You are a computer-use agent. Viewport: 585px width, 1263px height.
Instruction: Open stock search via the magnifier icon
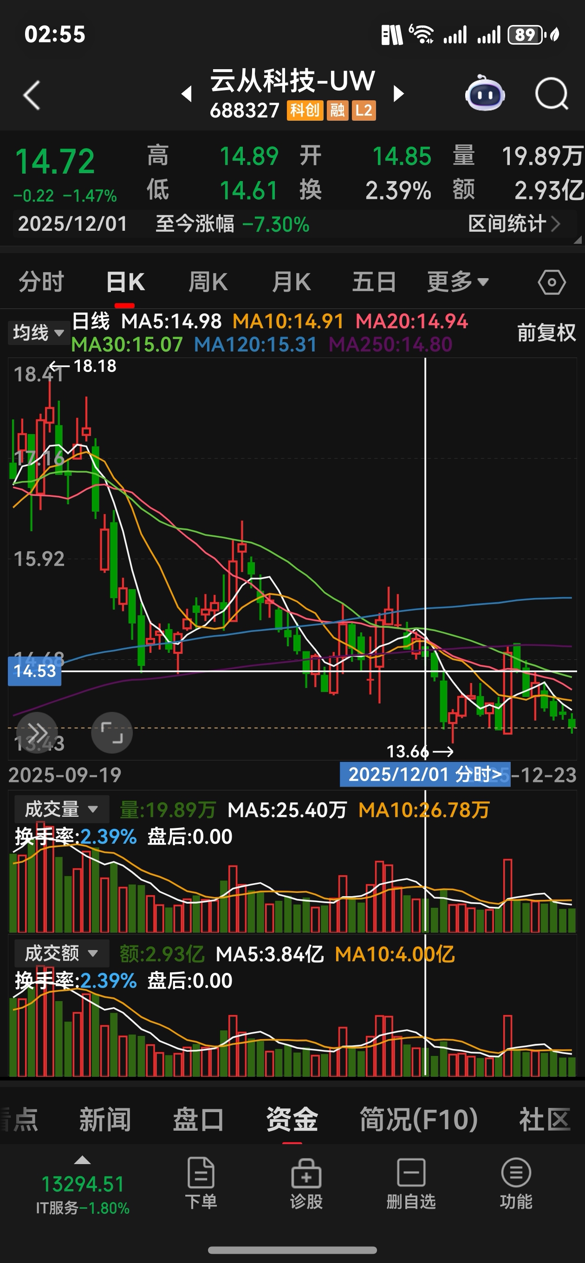coord(552,94)
